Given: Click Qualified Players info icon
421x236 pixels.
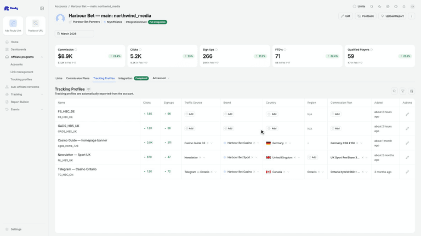Looking at the screenshot, I should point(371,50).
